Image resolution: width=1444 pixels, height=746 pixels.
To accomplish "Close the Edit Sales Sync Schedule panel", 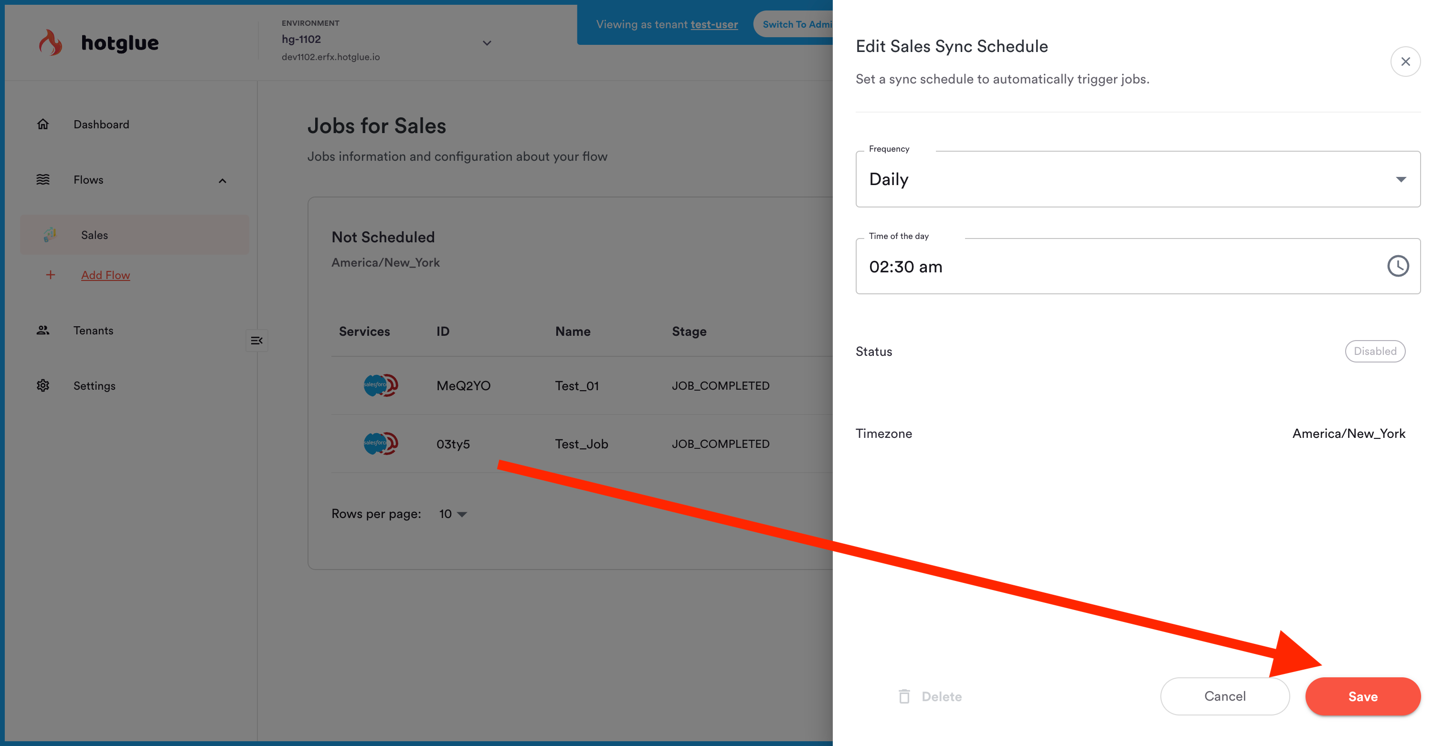I will pos(1405,62).
